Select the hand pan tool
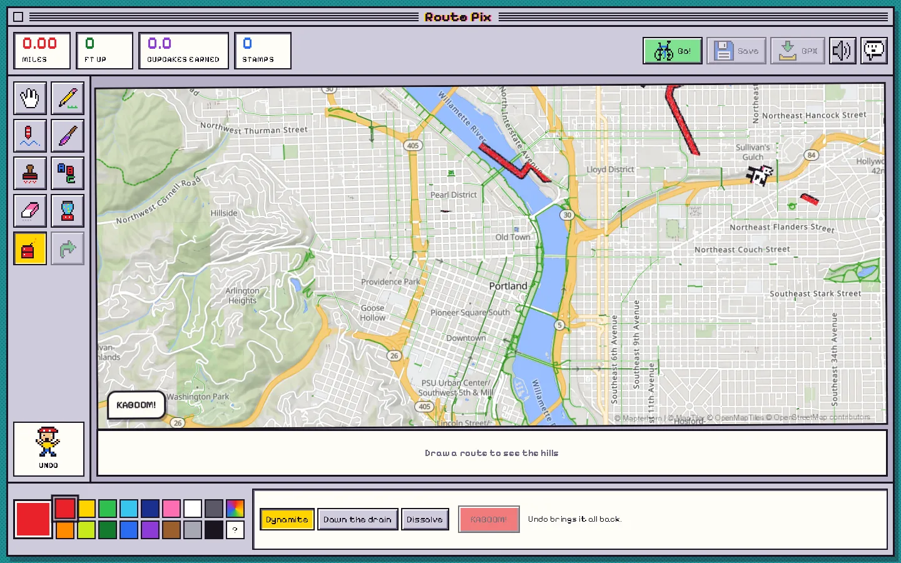The height and width of the screenshot is (563, 901). pos(30,98)
